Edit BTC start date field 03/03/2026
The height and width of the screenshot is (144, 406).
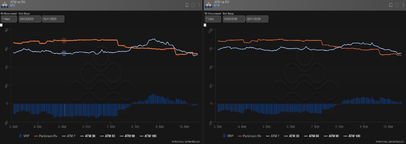(x=30, y=19)
